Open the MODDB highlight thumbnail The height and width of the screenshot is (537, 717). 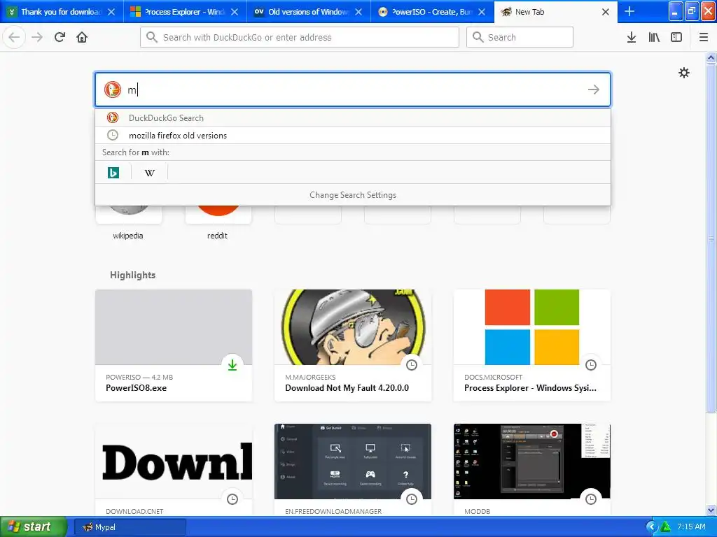532,461
